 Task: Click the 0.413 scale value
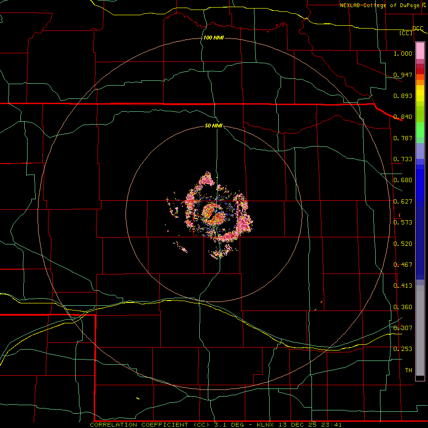click(x=403, y=286)
